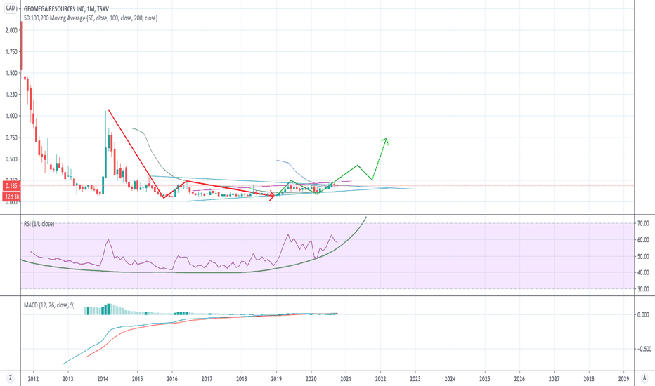Viewport: 655px width, 386px height.
Task: Click the 1.750 price axis label
Action: pyautogui.click(x=12, y=52)
